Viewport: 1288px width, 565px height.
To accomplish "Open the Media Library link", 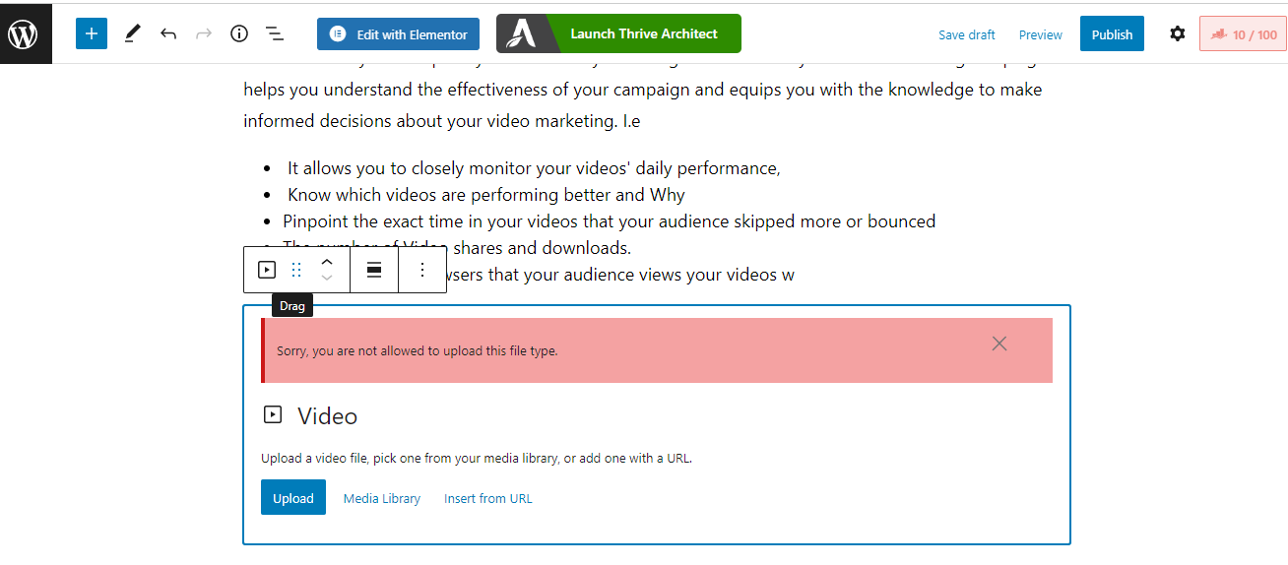I will [382, 499].
